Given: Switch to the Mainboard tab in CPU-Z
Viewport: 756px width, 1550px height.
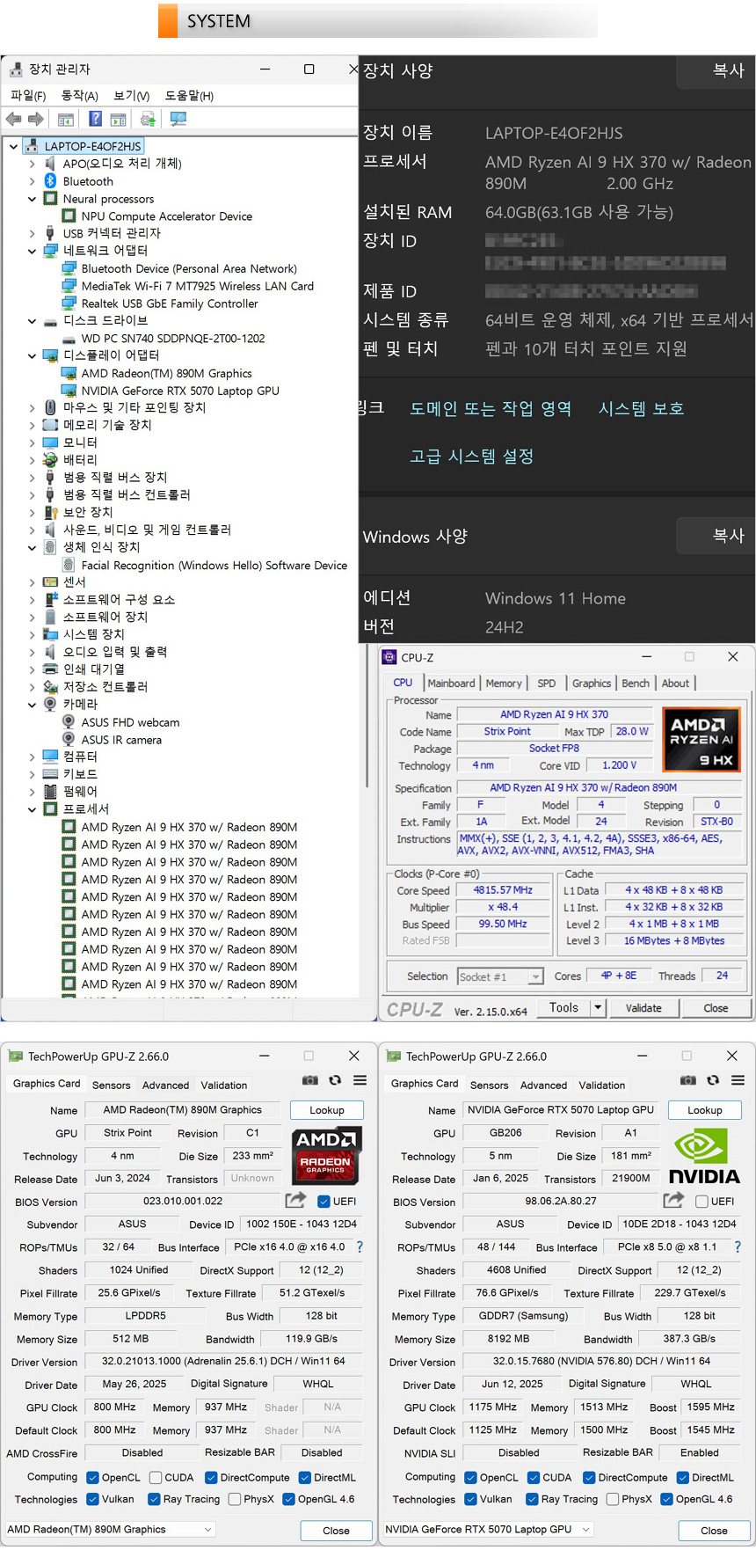Looking at the screenshot, I should [451, 684].
